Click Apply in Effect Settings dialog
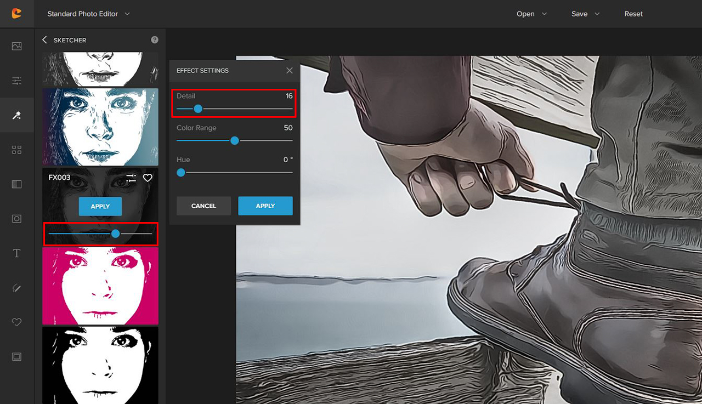Viewport: 702px width, 404px height. pyautogui.click(x=265, y=206)
